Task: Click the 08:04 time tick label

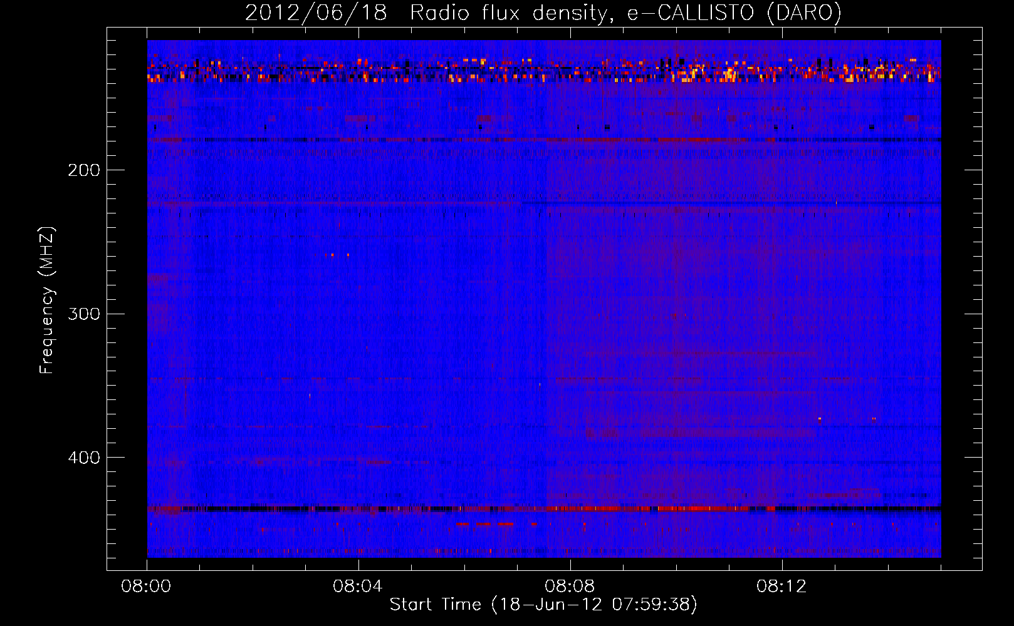Action: click(358, 587)
